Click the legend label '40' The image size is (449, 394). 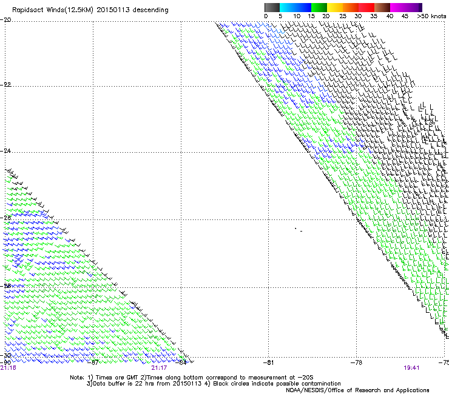point(390,16)
